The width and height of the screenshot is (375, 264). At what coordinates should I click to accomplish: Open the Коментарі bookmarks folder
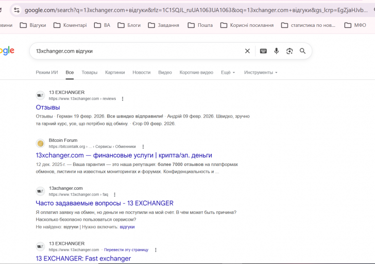pyautogui.click(x=70, y=25)
